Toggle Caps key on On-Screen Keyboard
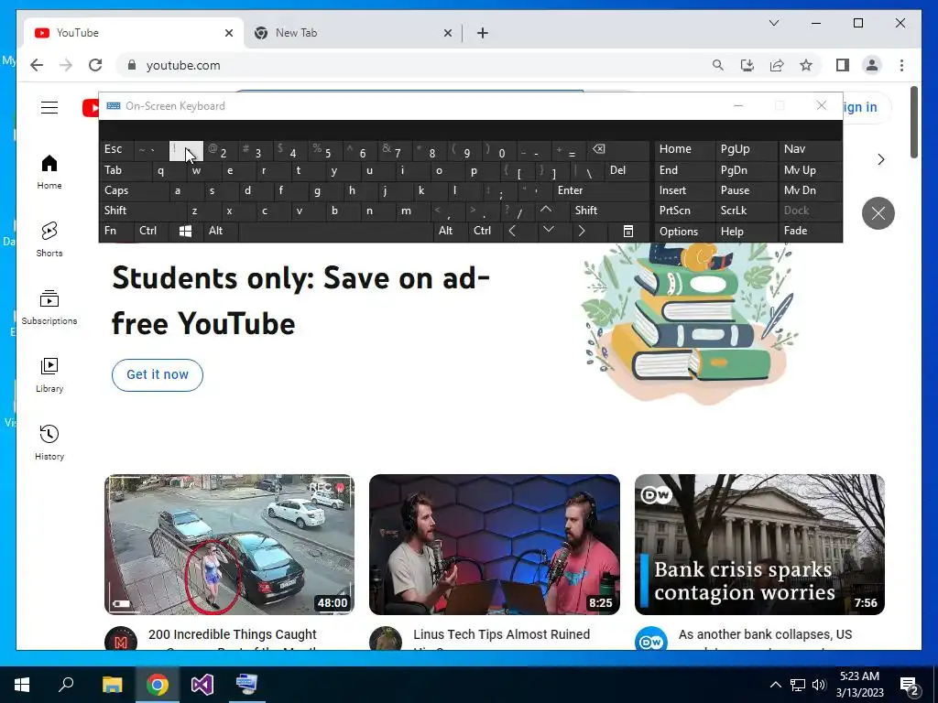Screen dimensions: 938x703 (134, 190)
